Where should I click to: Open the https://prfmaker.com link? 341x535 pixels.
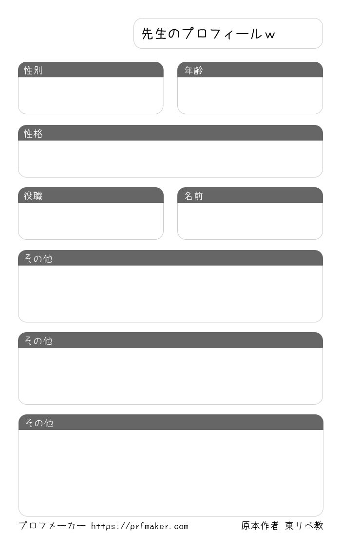(x=140, y=526)
